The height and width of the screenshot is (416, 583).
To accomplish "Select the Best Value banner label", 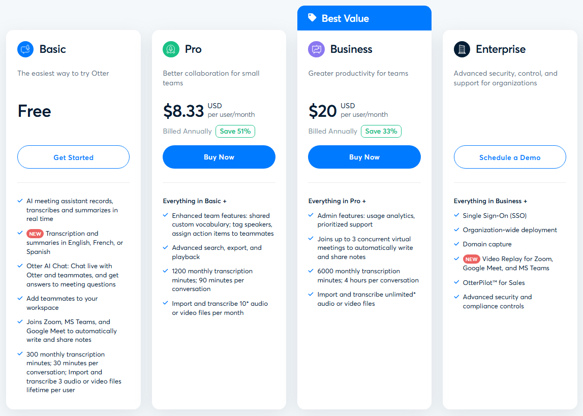I will (x=345, y=18).
